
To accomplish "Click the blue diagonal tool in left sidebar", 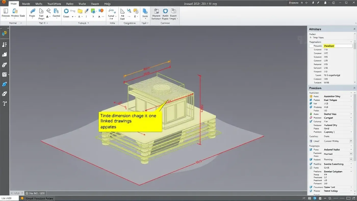I will (x=4, y=84).
